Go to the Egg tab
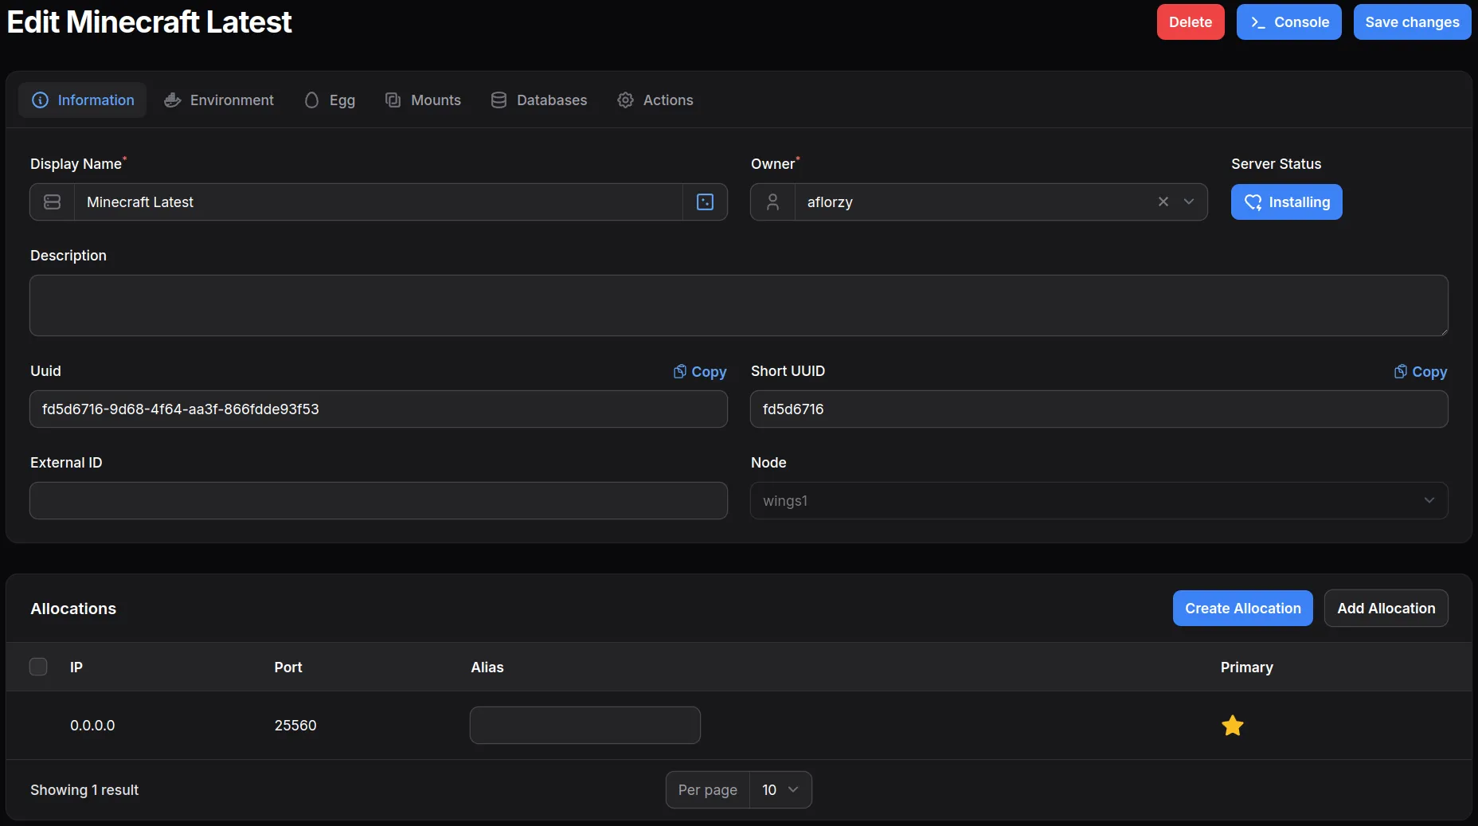The image size is (1478, 826). (330, 100)
